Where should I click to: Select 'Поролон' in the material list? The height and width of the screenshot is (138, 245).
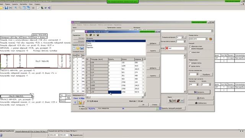90,47
